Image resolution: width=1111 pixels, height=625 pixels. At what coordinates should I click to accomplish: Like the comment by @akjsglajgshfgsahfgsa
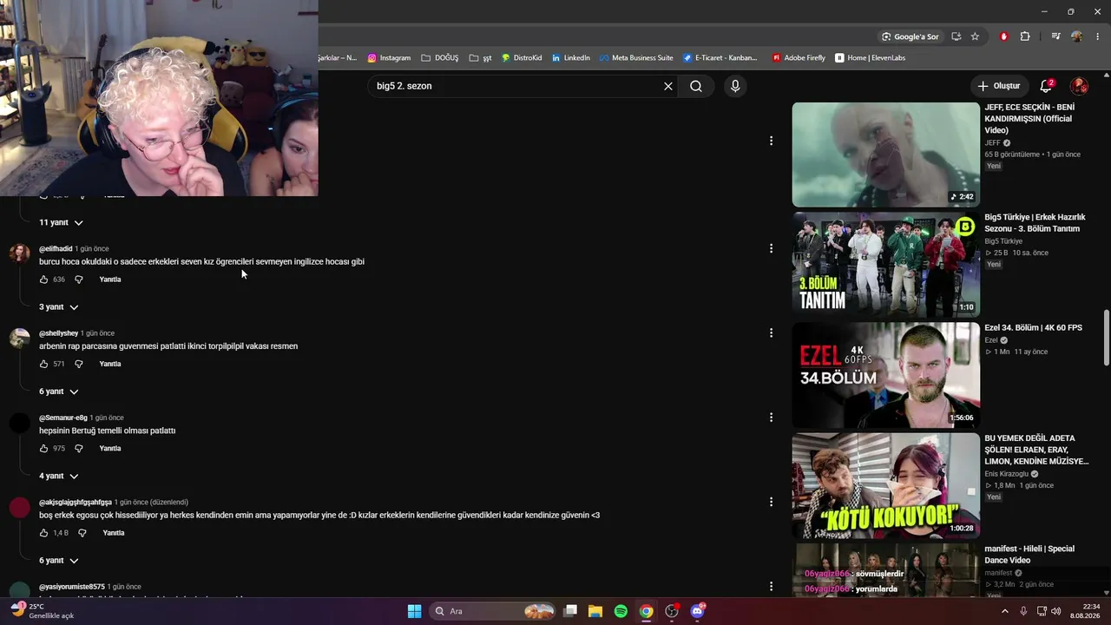tap(43, 533)
